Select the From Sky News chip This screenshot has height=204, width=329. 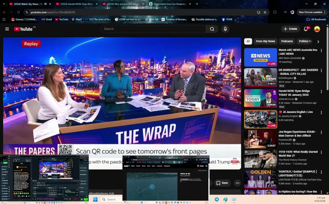pyautogui.click(x=265, y=41)
